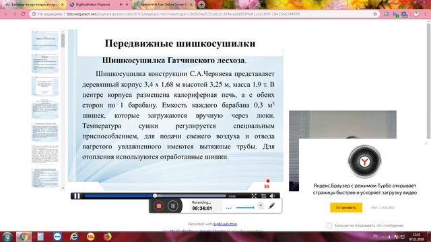The height and width of the screenshot is (242, 431).
Task: Adjust the recorder volume slider
Action: tap(245, 208)
